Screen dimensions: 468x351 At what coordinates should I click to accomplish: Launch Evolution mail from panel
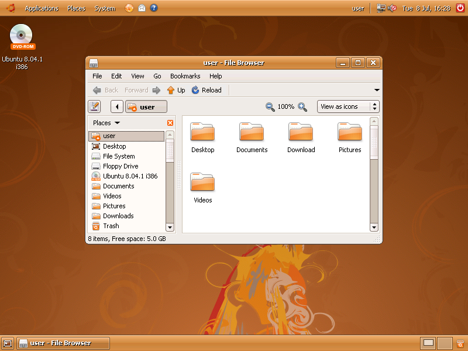click(142, 8)
